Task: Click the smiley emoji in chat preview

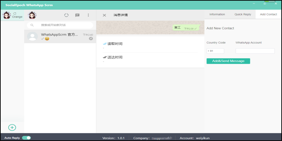Action: pyautogui.click(x=47, y=39)
